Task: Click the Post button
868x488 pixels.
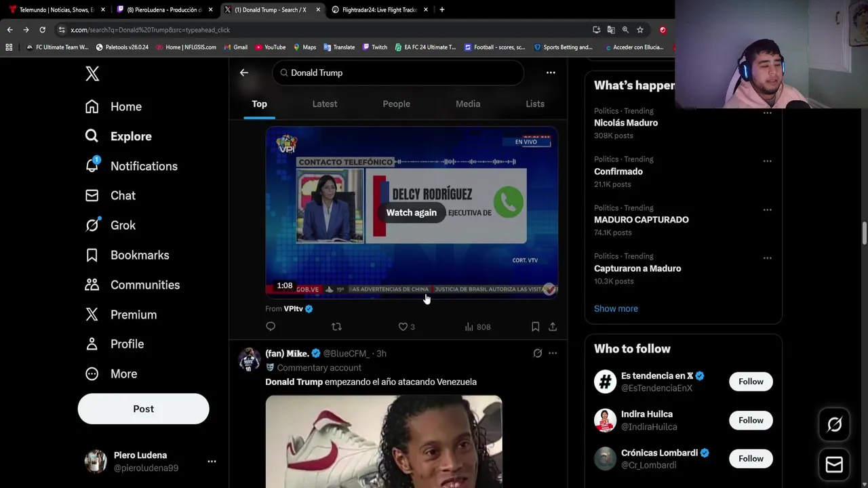Action: (143, 409)
